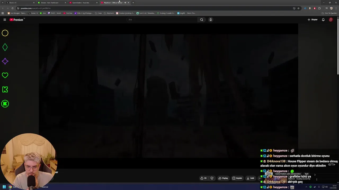Viewport: 339px width, 190px height.
Task: Close the GameTrailers - YouTube tab
Action: [97, 3]
